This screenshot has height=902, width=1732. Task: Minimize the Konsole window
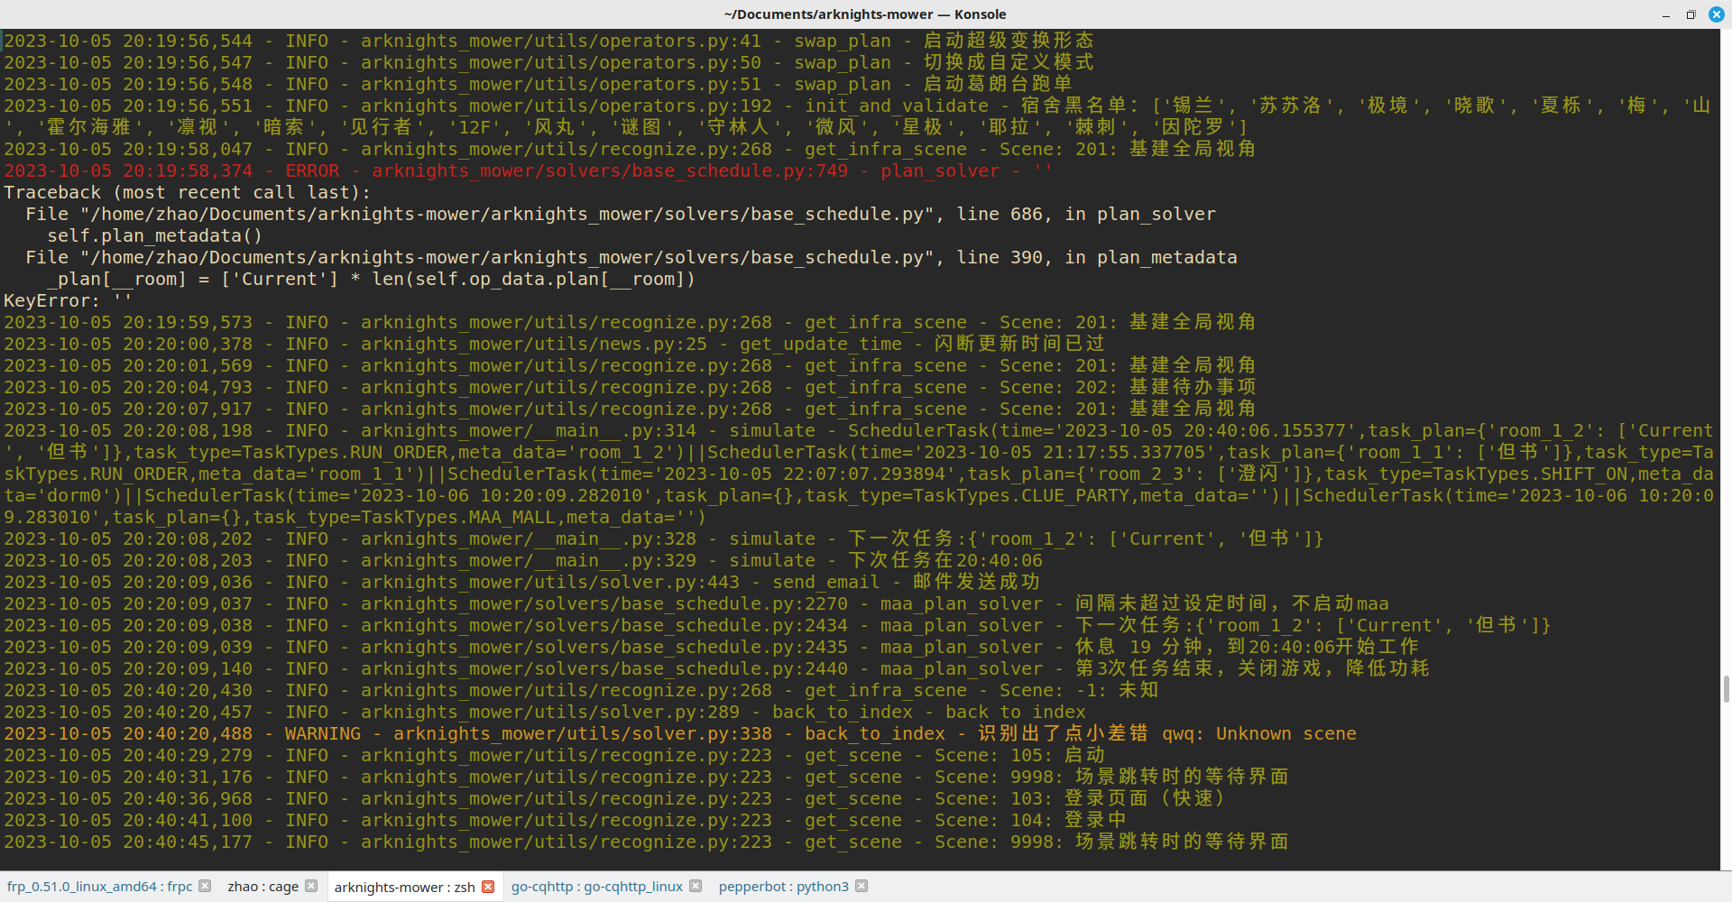(x=1664, y=14)
